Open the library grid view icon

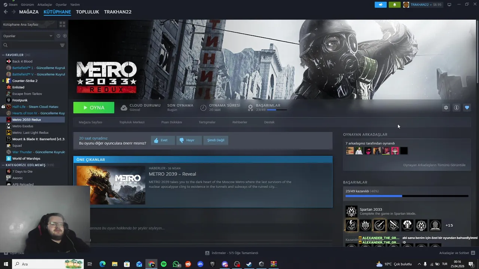62,24
